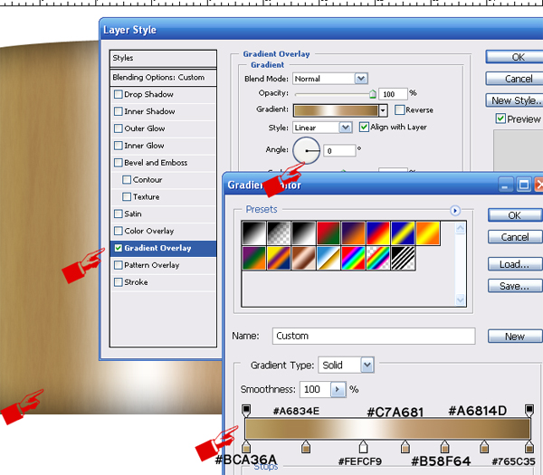Select Blending Options: Custom entry
543x475 pixels.
tap(163, 77)
